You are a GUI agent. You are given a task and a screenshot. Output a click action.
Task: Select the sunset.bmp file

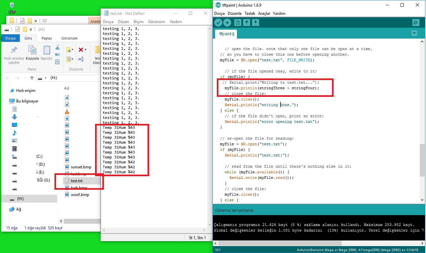pyautogui.click(x=78, y=167)
